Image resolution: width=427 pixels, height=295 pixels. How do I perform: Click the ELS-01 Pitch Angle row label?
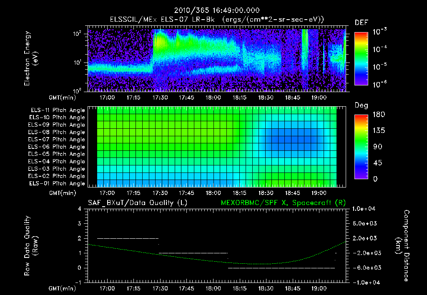click(57, 184)
